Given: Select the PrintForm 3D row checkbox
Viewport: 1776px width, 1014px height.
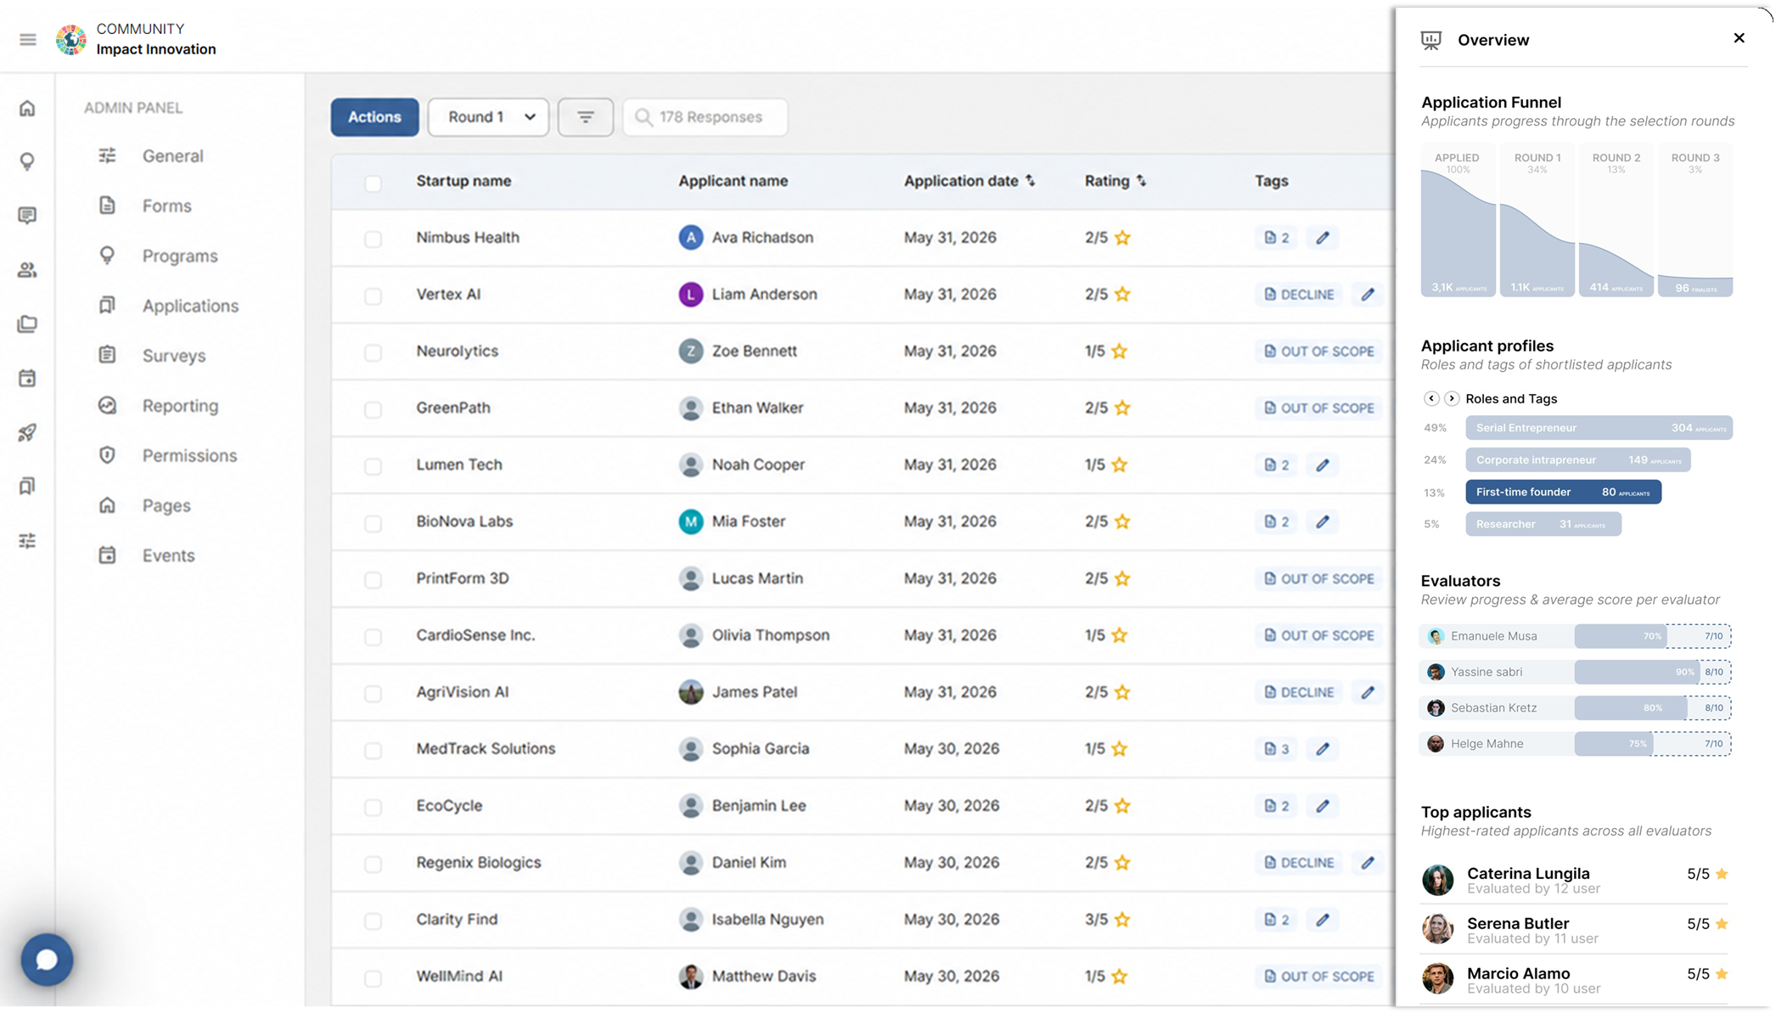Looking at the screenshot, I should tap(373, 580).
